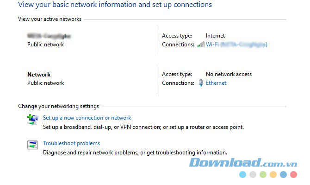The width and height of the screenshot is (310, 185).
Task: Click the new connection setup icon
Action: coord(33,120)
